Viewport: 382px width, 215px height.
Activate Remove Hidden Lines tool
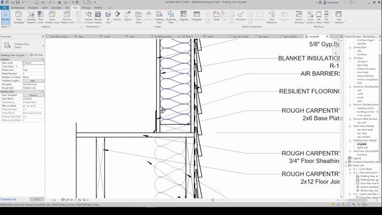click(67, 17)
